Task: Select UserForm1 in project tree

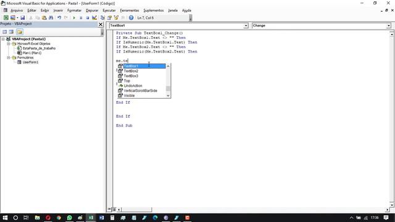Action: 30,62
